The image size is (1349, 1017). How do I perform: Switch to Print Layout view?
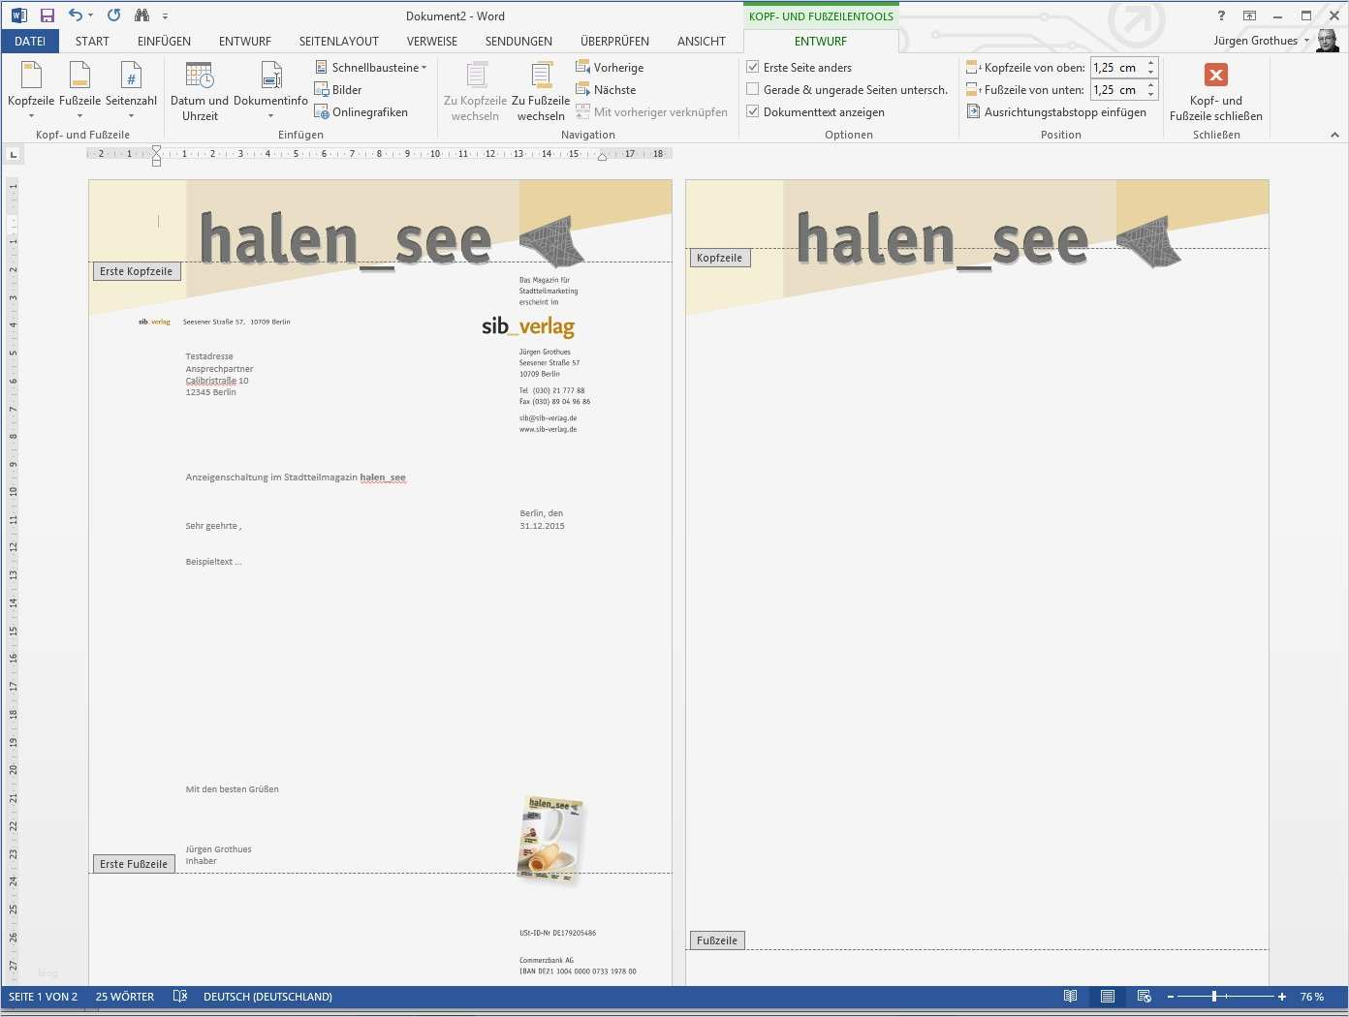(x=1108, y=997)
